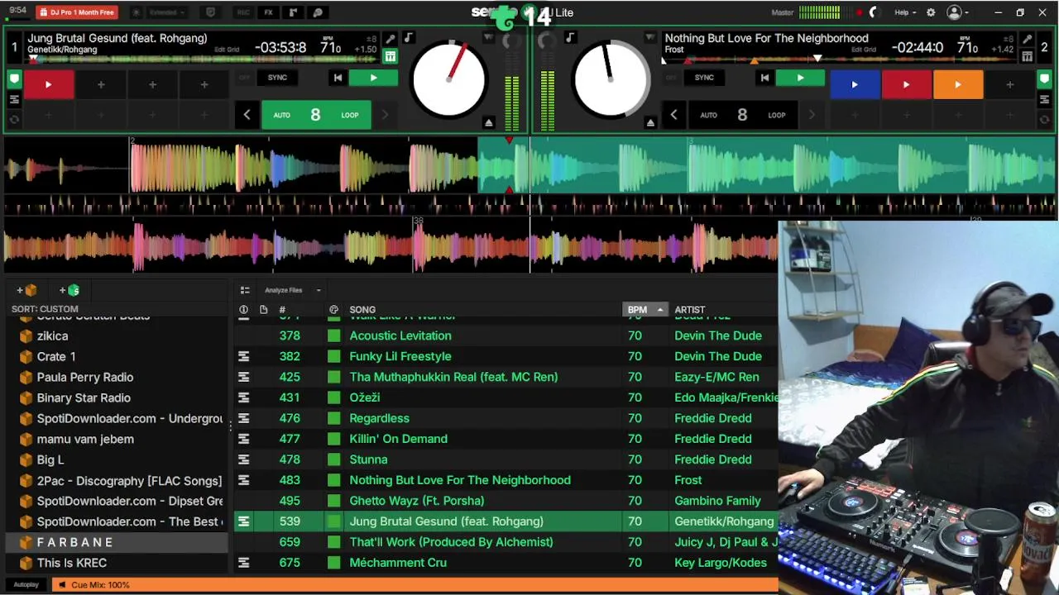Click the track status column icon
Viewport: 1059px width, 595px height.
click(x=243, y=310)
